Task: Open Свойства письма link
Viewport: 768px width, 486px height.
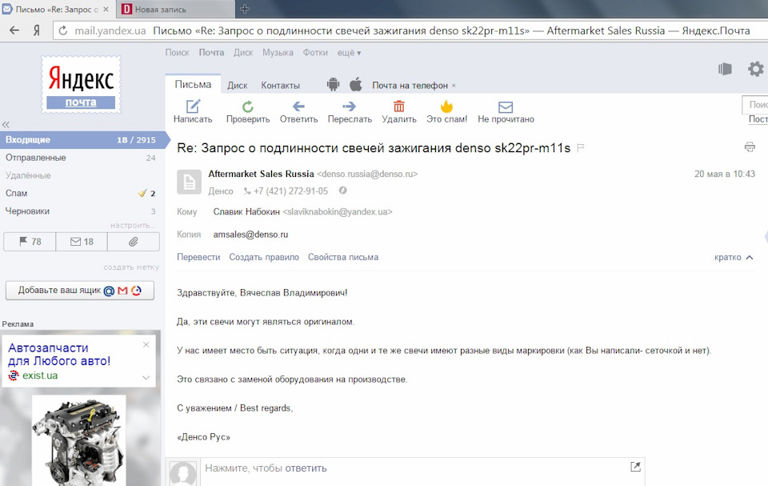Action: [343, 257]
